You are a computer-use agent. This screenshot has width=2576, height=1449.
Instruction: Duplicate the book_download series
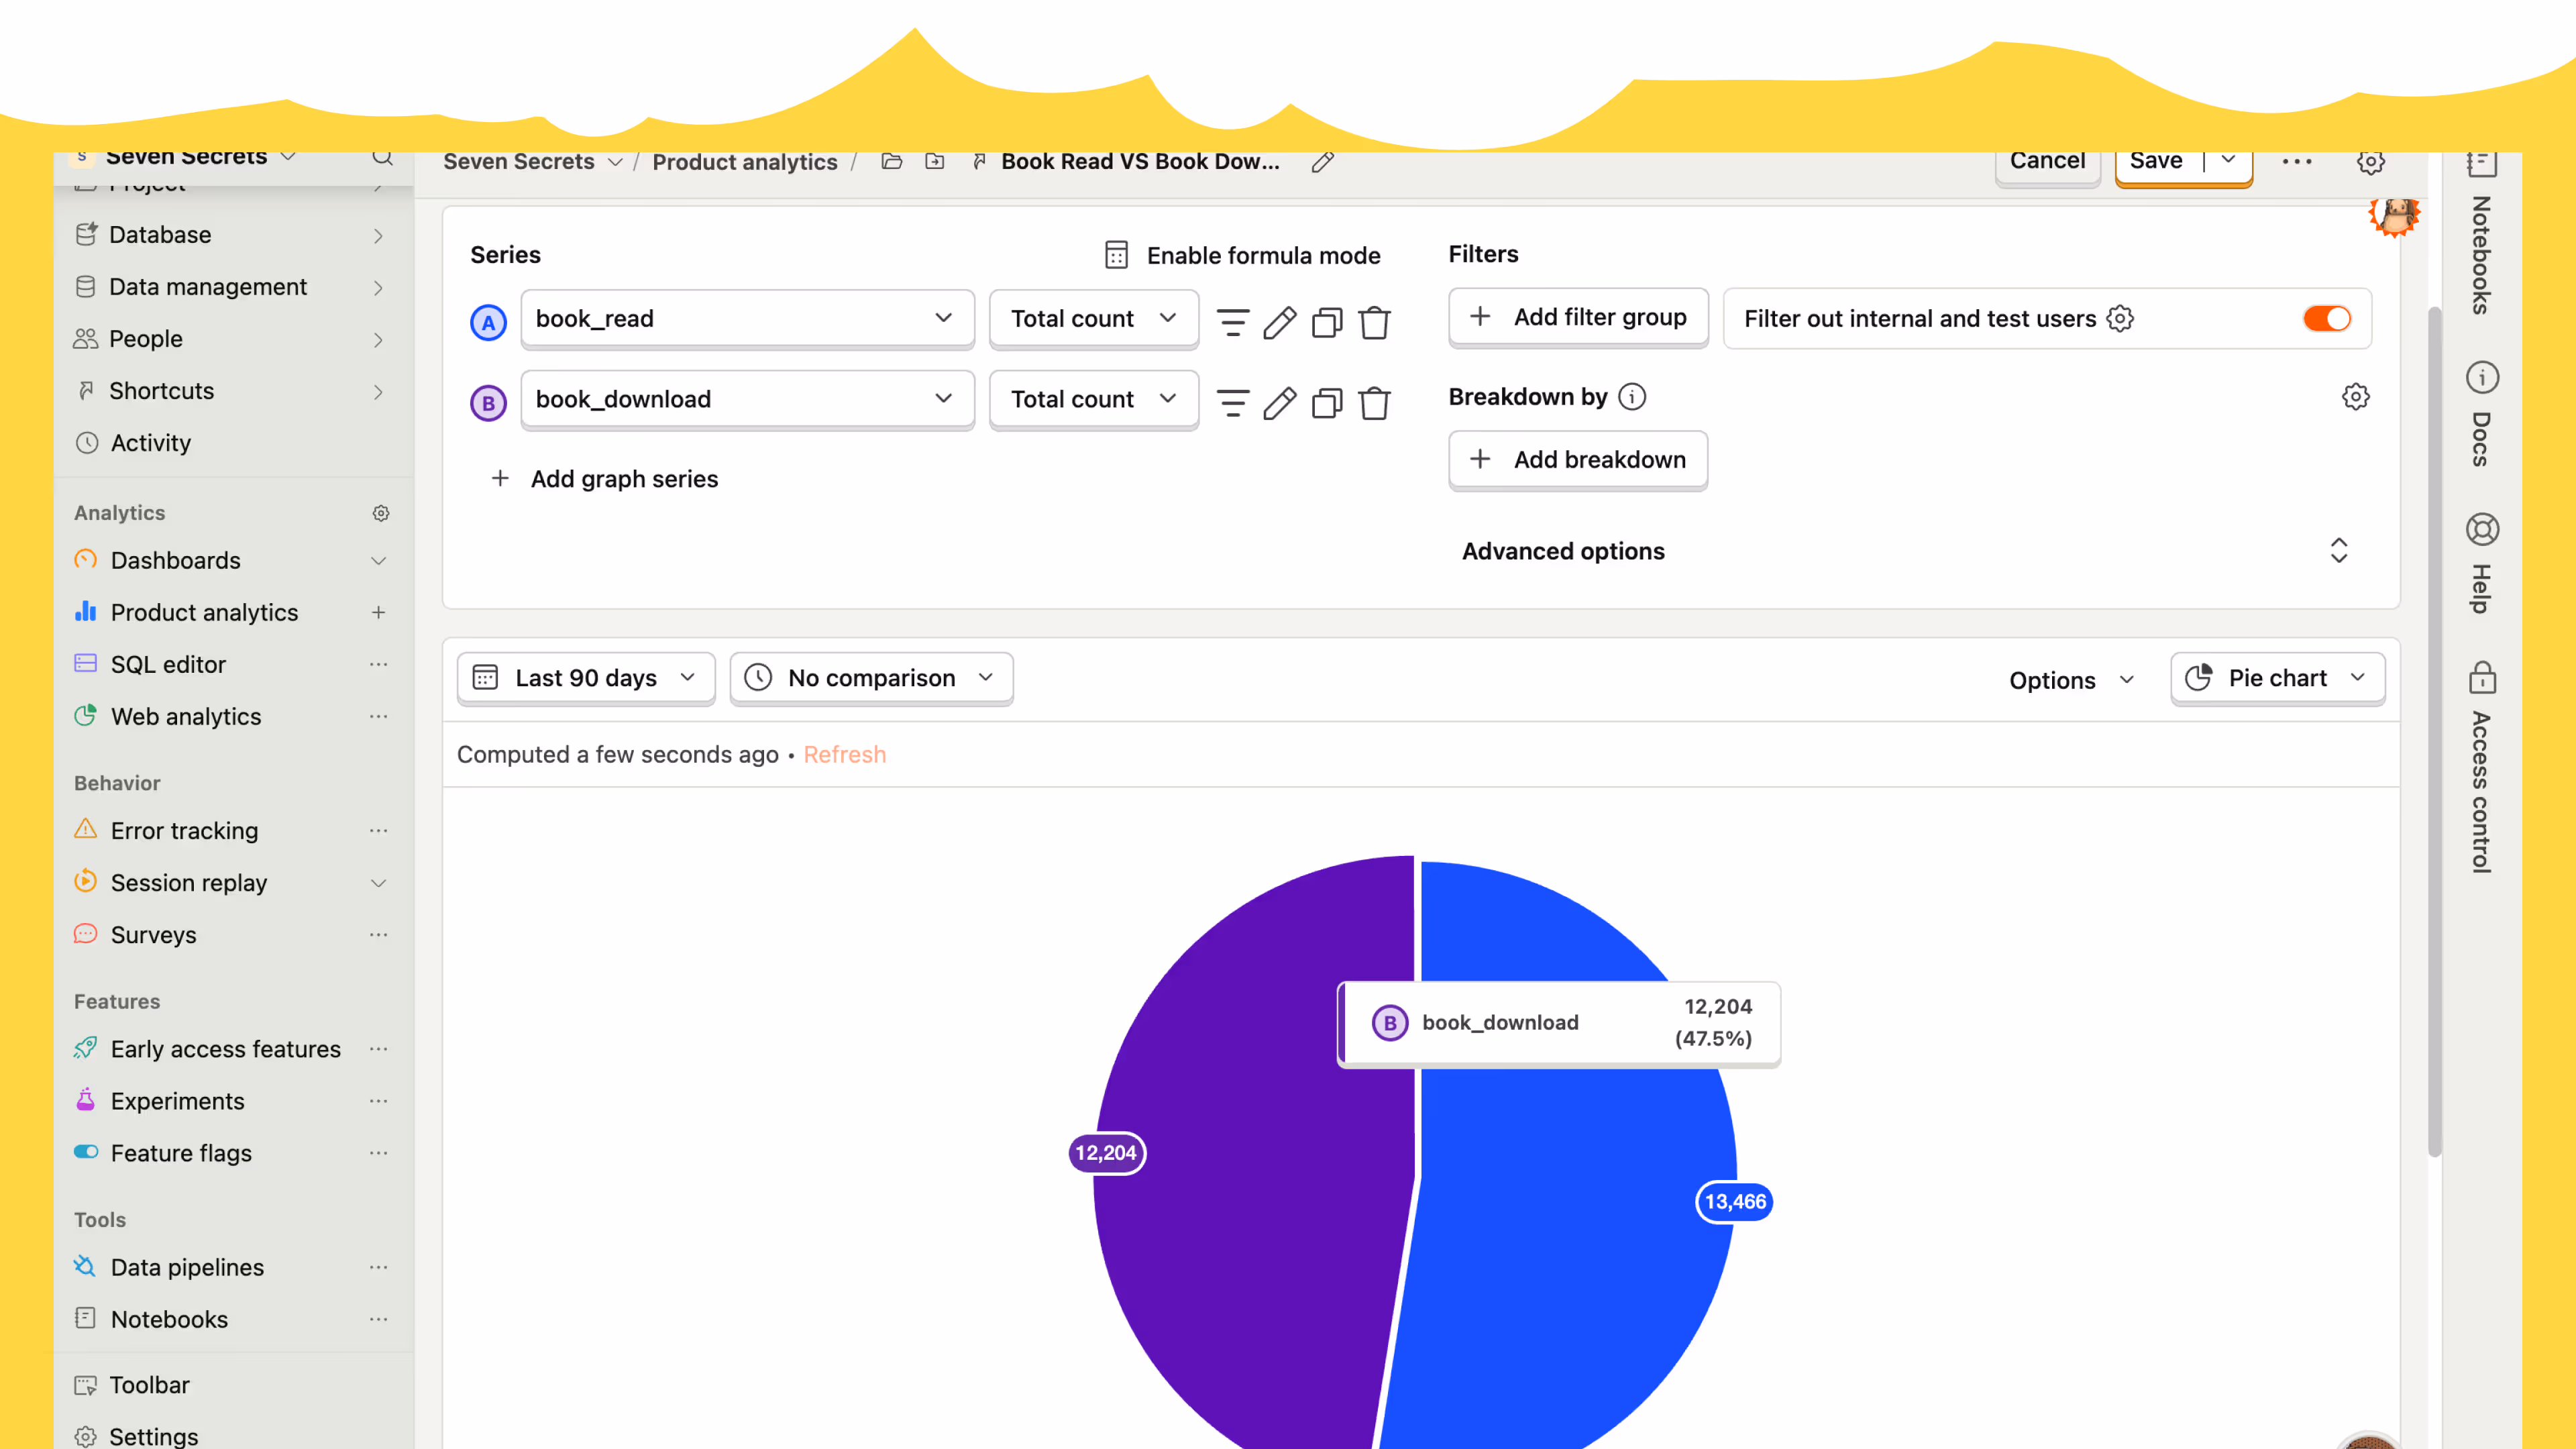pyautogui.click(x=1327, y=403)
